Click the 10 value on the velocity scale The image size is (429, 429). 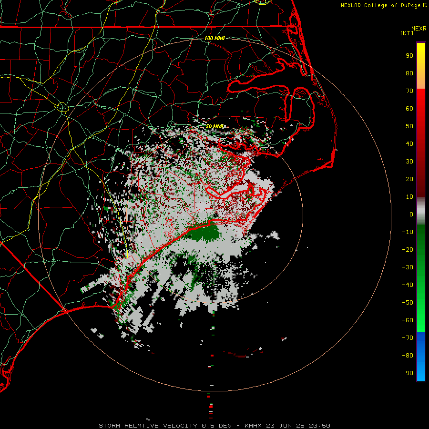pyautogui.click(x=409, y=197)
